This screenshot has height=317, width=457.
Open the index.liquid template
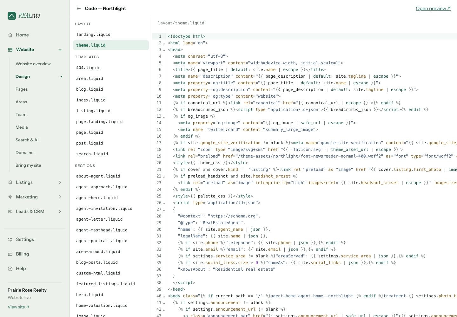(x=111, y=100)
